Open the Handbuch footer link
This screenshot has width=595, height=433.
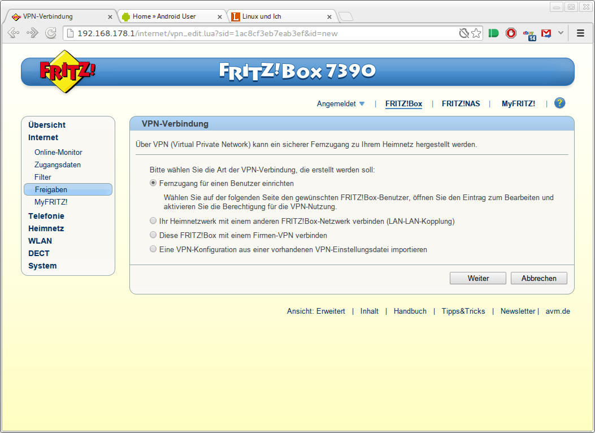pos(410,311)
